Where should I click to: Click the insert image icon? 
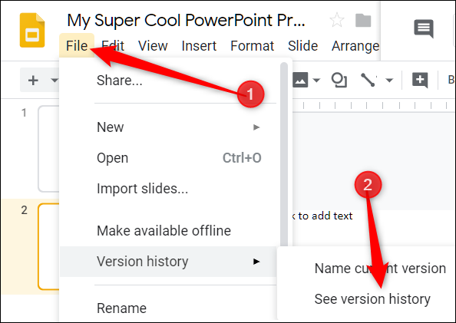point(300,80)
